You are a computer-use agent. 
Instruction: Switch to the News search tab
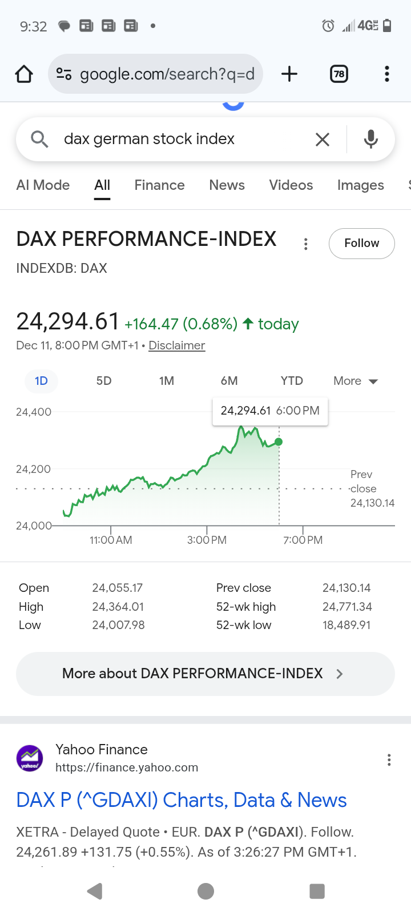(x=227, y=185)
